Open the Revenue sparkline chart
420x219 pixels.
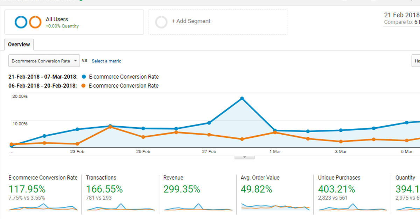[x=198, y=207]
